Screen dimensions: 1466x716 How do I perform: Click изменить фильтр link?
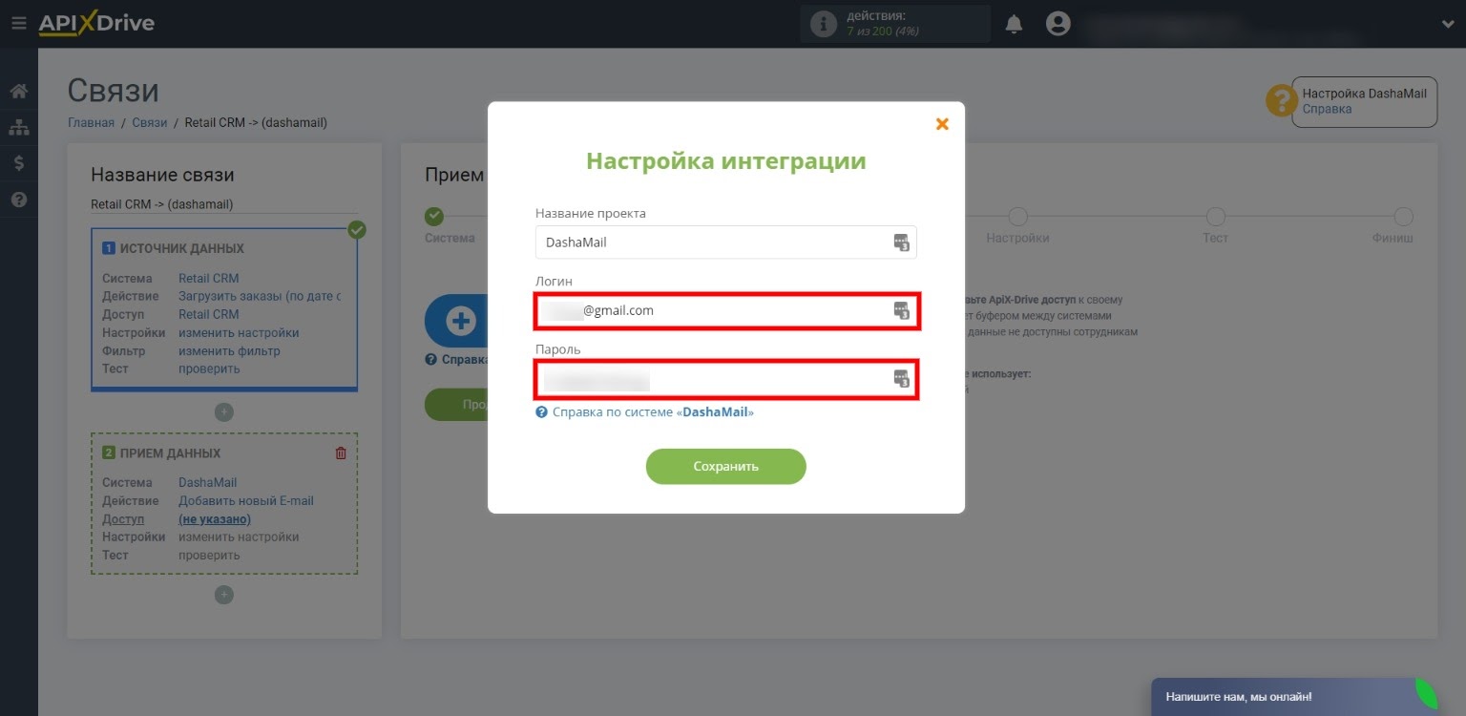pyautogui.click(x=229, y=351)
